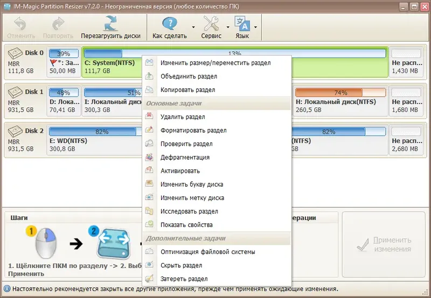Select Удалить раздел in the context menu
The image size is (431, 298).
tap(217, 117)
